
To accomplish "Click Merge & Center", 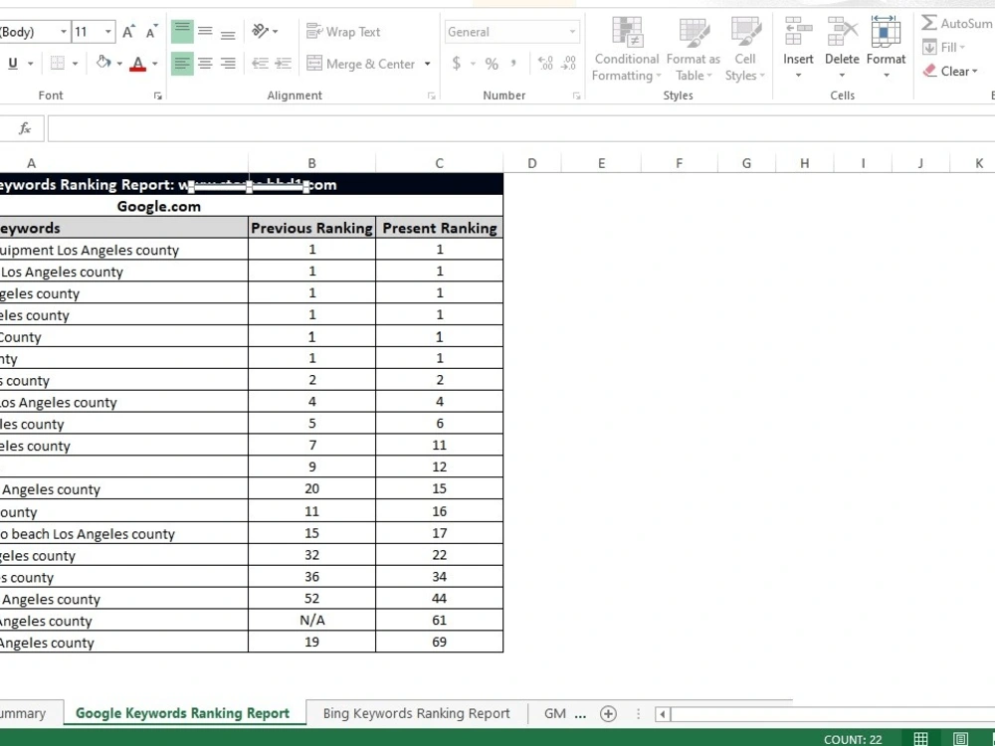I will (x=361, y=64).
